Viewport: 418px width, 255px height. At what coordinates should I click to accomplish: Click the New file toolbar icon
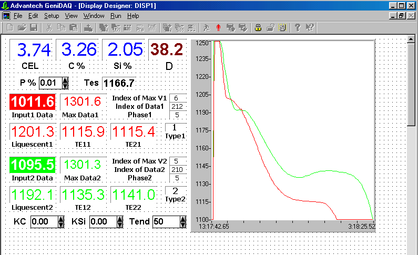(10, 27)
